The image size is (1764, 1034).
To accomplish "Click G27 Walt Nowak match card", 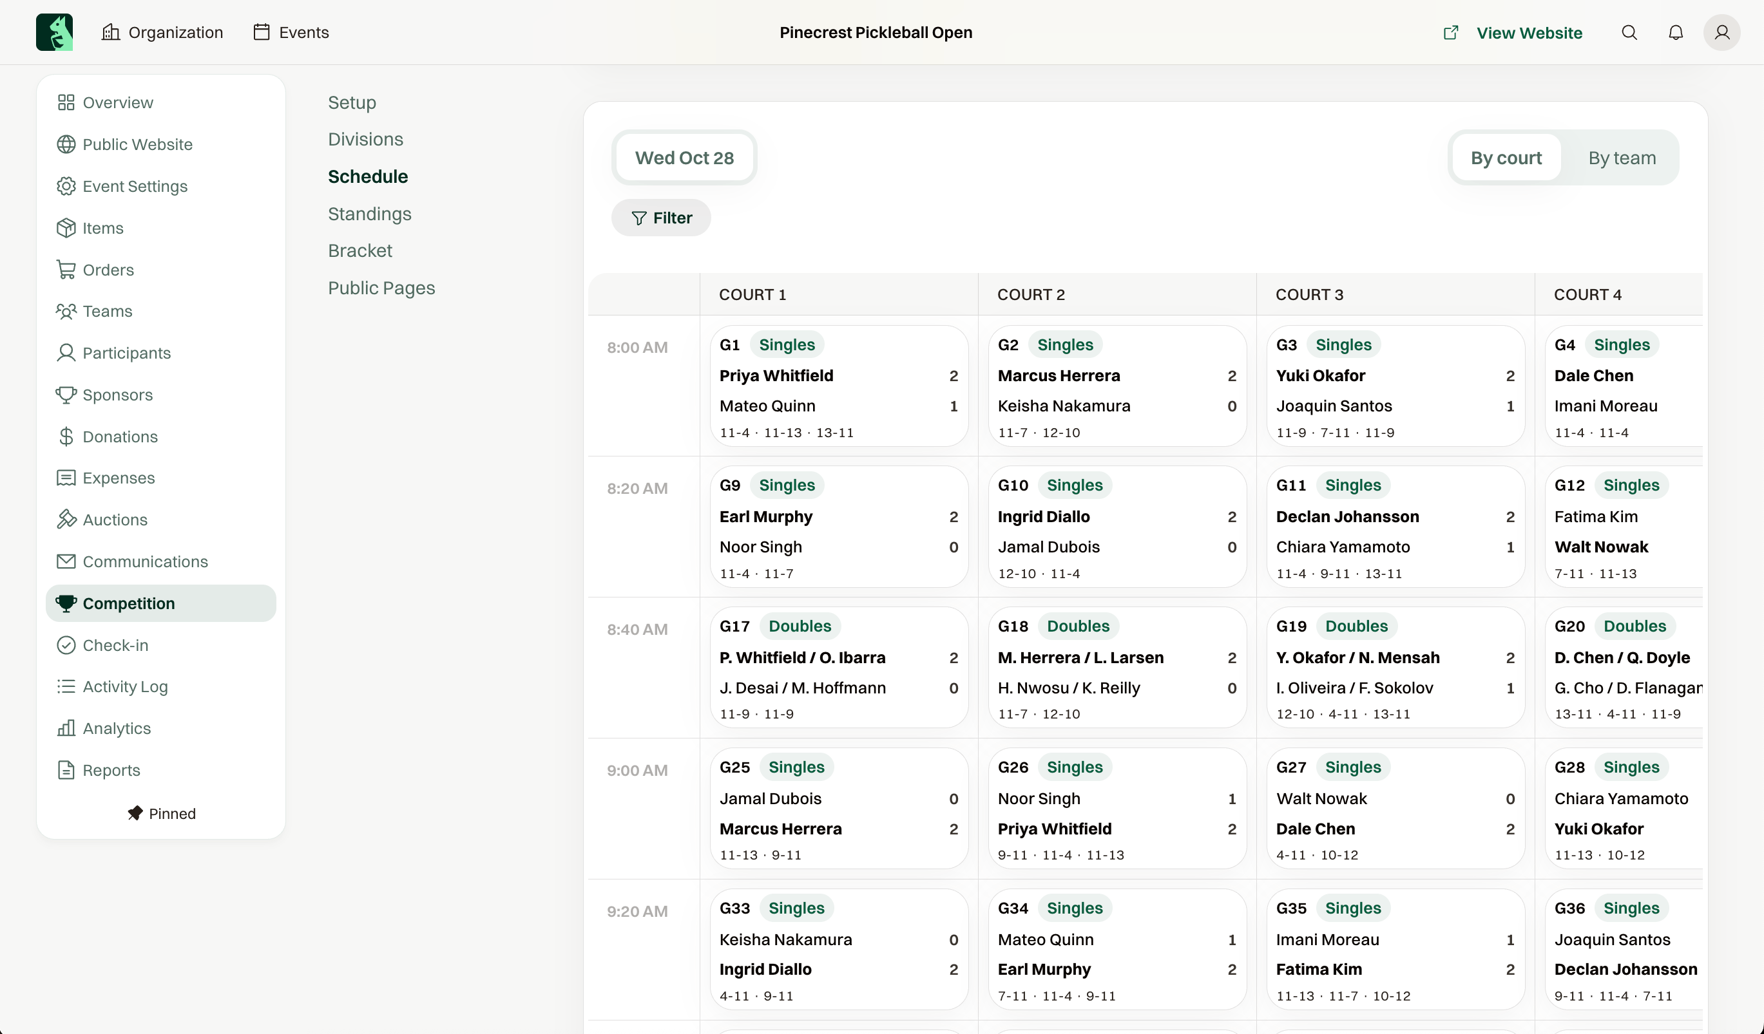I will (x=1395, y=808).
